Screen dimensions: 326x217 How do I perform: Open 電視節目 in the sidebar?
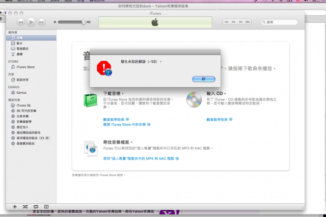pyautogui.click(x=31, y=48)
